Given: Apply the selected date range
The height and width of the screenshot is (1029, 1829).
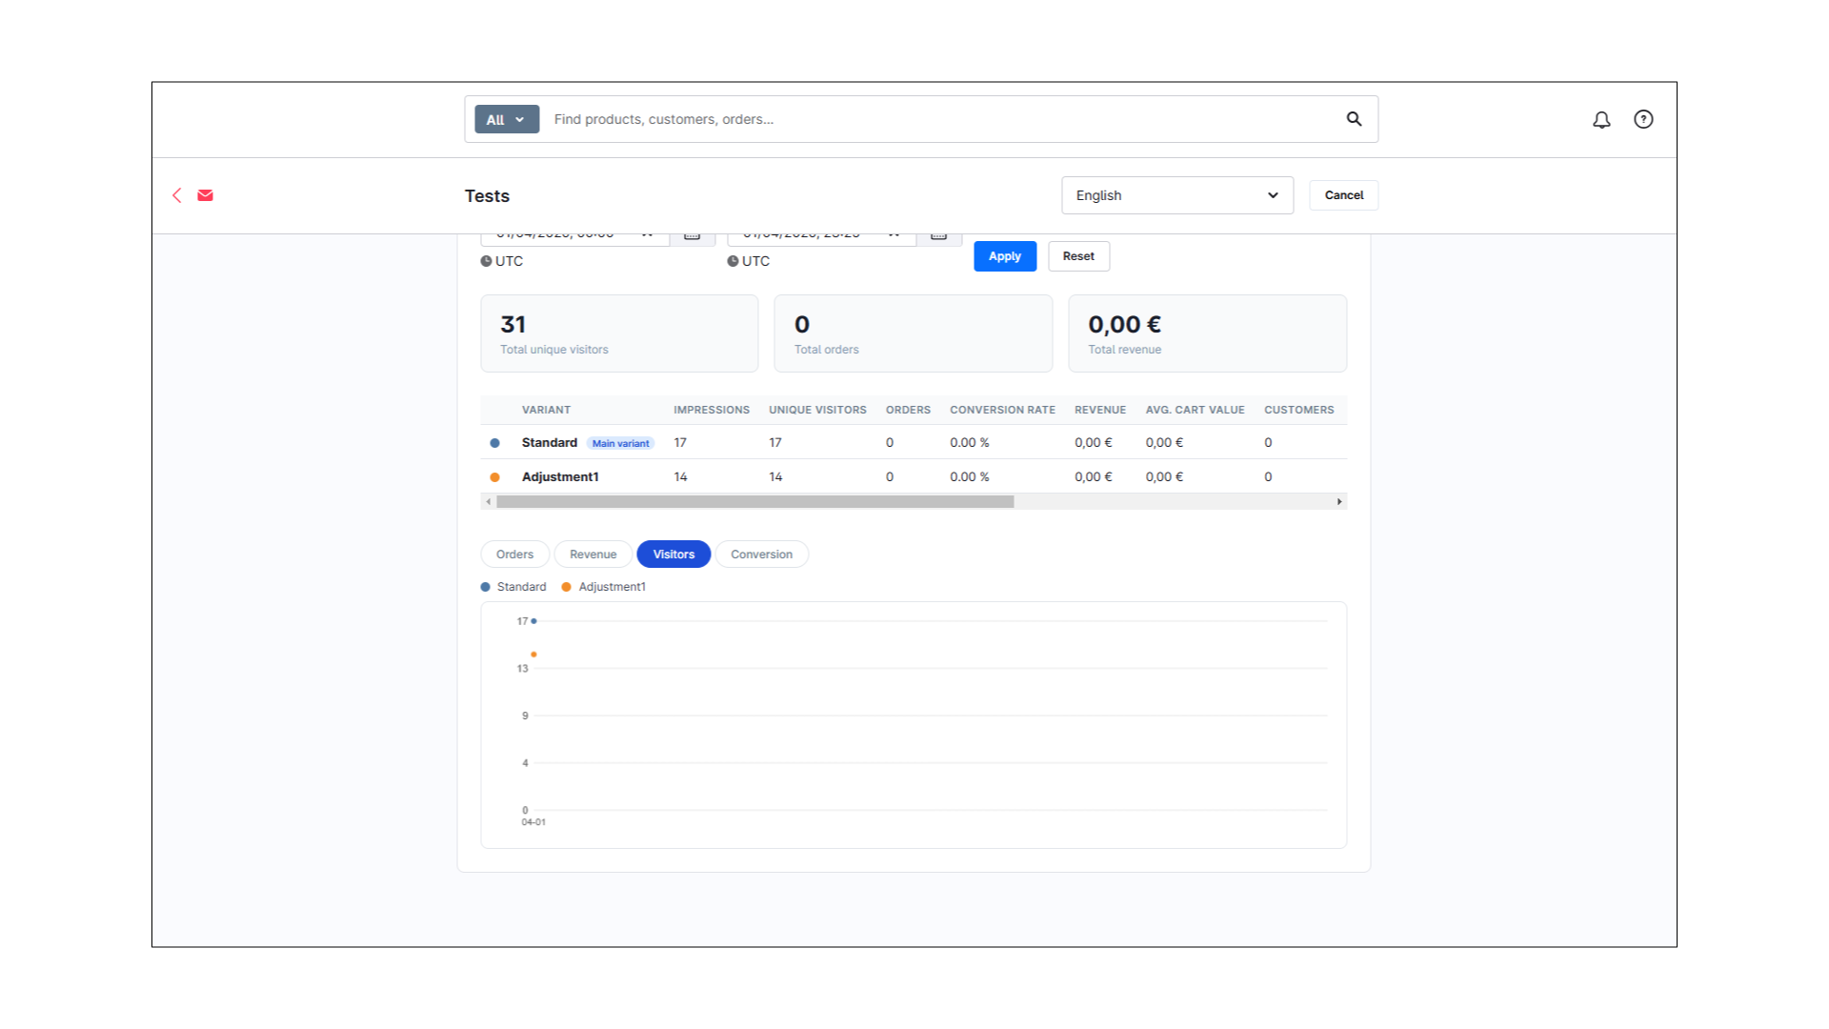Looking at the screenshot, I should click(1004, 255).
